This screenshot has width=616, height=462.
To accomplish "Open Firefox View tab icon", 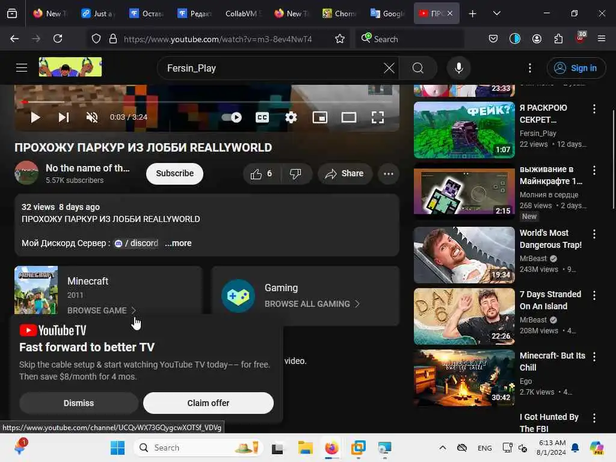I will click(x=12, y=14).
